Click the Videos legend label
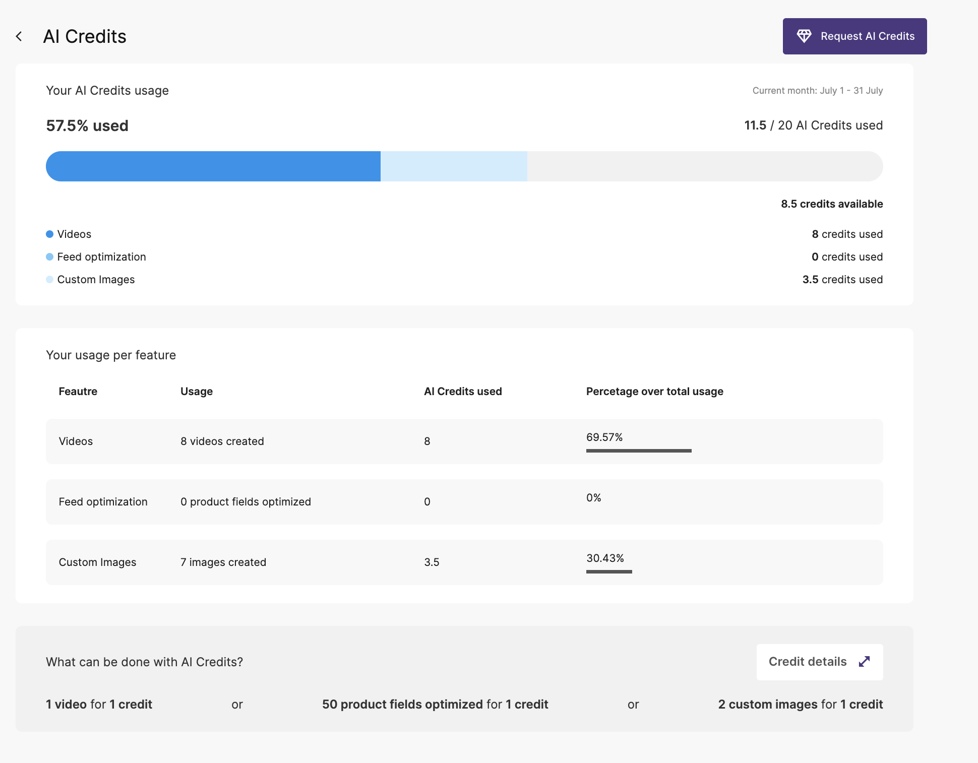978x763 pixels. point(74,234)
